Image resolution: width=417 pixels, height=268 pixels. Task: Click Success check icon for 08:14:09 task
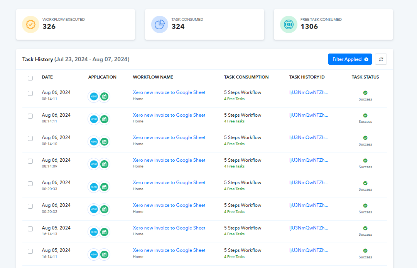click(x=365, y=161)
